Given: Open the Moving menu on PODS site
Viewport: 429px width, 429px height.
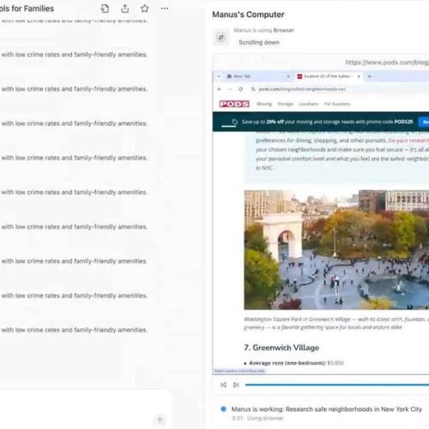Looking at the screenshot, I should 263,104.
